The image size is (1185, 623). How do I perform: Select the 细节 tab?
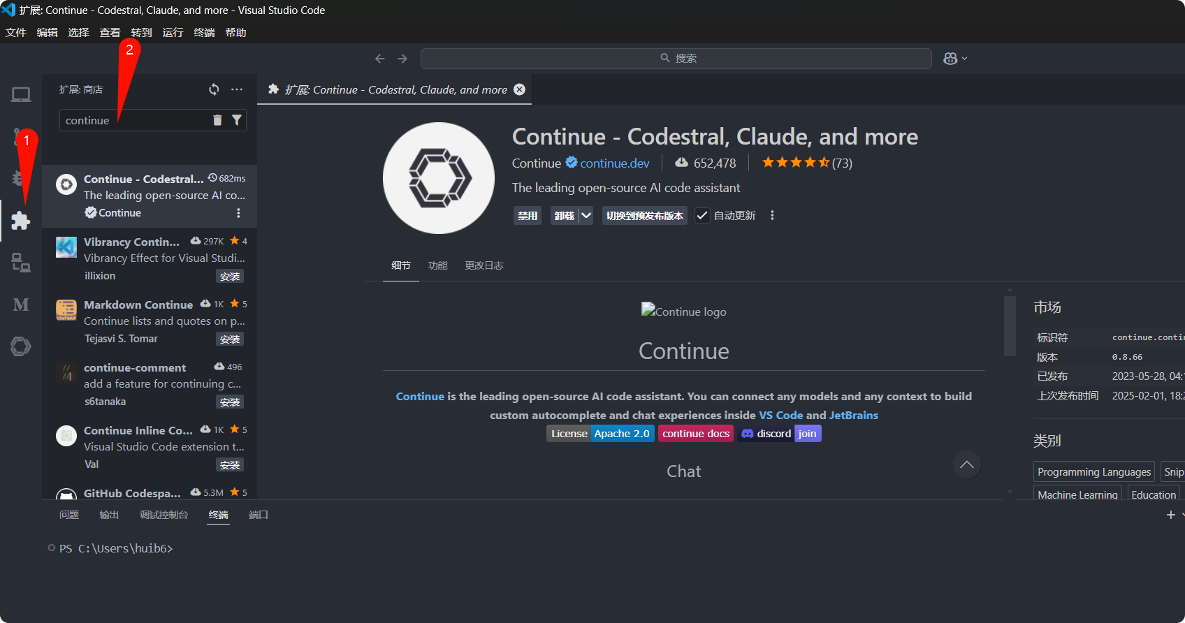401,265
